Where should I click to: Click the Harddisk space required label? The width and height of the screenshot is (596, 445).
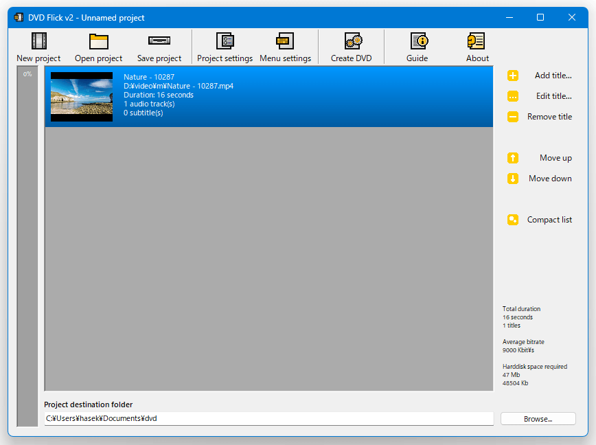click(x=535, y=367)
